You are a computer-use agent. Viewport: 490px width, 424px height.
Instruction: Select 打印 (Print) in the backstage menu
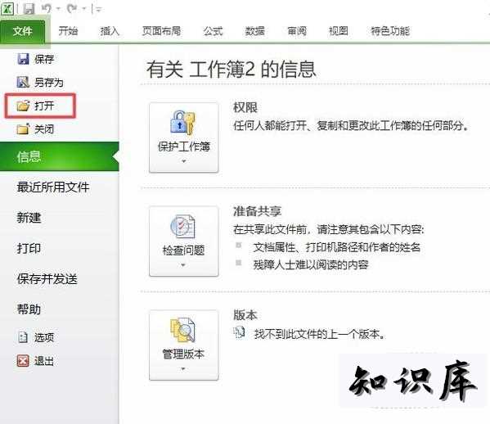click(29, 248)
